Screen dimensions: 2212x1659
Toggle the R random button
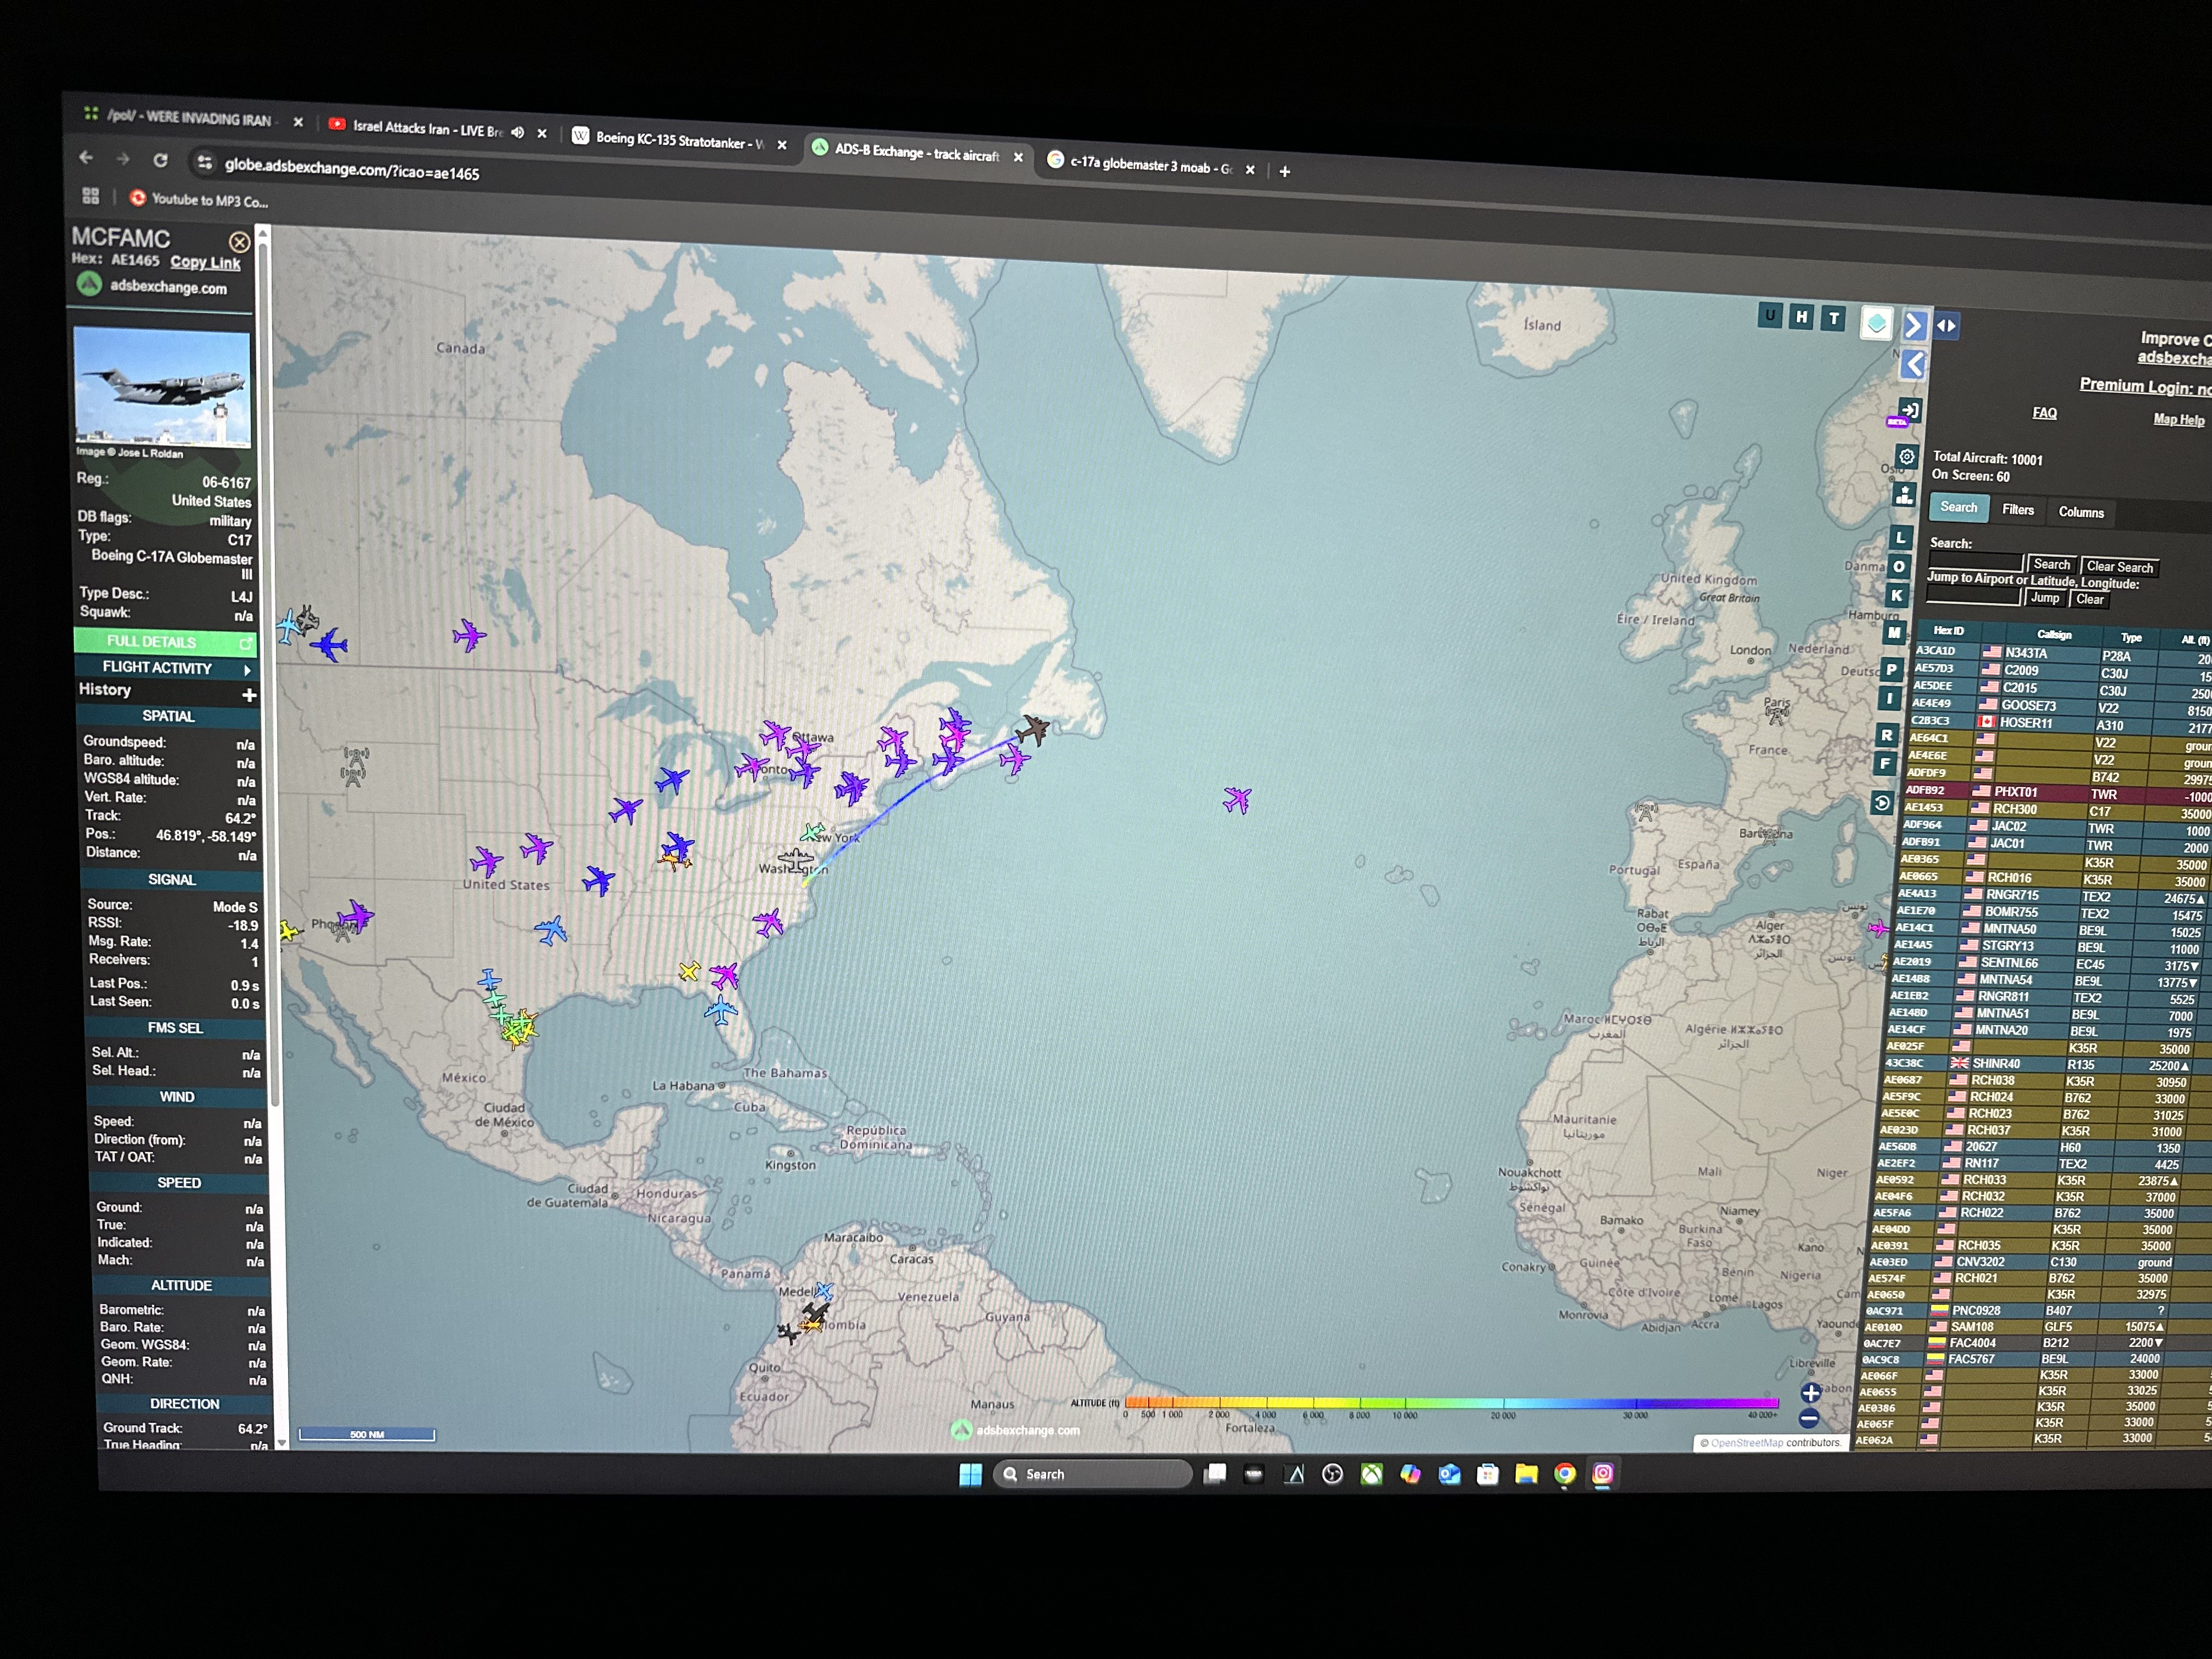(x=1887, y=735)
